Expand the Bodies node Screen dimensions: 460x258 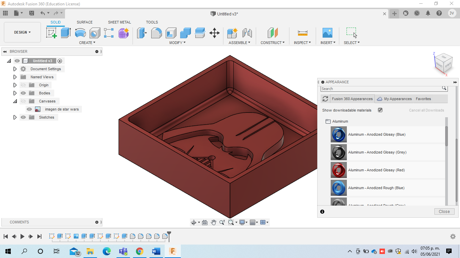[15, 93]
